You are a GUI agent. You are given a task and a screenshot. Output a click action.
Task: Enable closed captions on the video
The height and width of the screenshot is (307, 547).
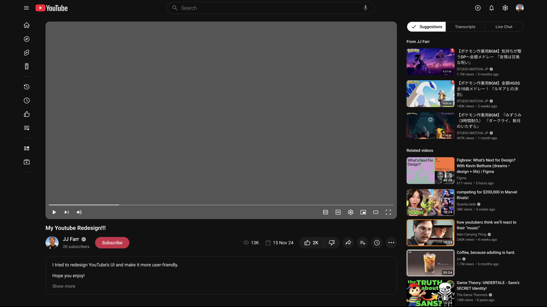[x=325, y=212]
